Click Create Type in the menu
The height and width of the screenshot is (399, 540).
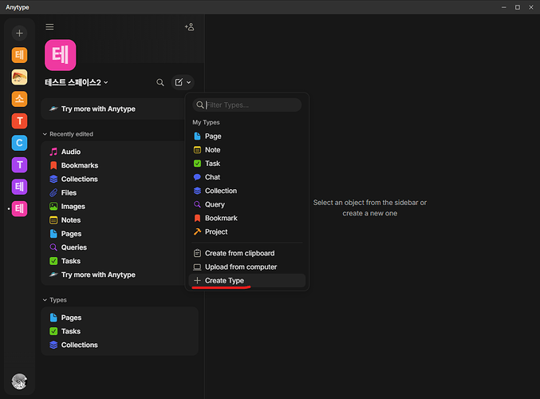tap(247, 280)
